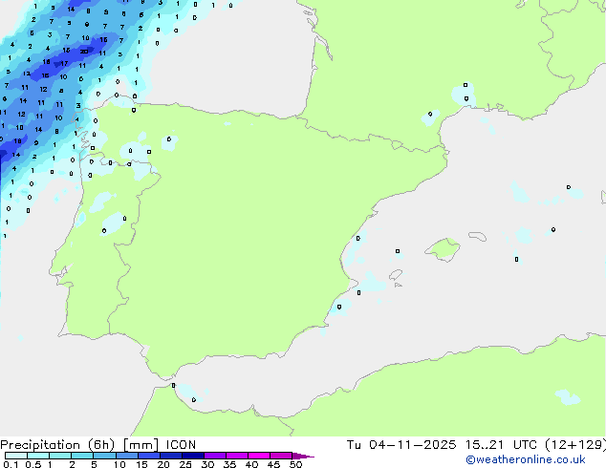
Task: Click the 2–5 mm legend color swatch
Action: click(82, 456)
